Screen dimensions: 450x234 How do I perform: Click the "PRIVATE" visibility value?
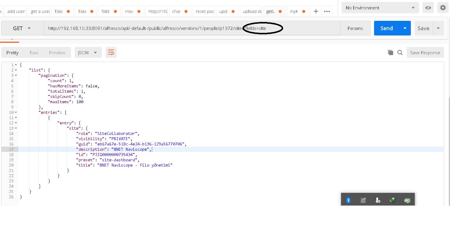[119, 139]
